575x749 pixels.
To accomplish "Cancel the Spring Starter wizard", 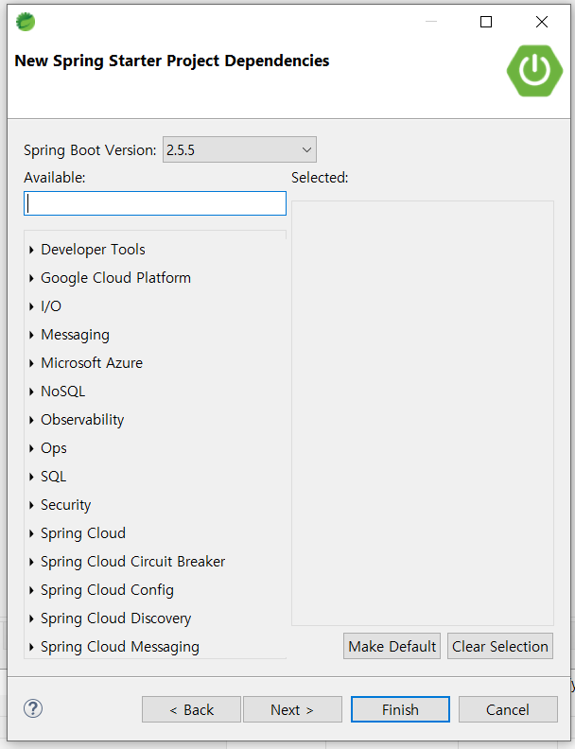I will point(508,709).
